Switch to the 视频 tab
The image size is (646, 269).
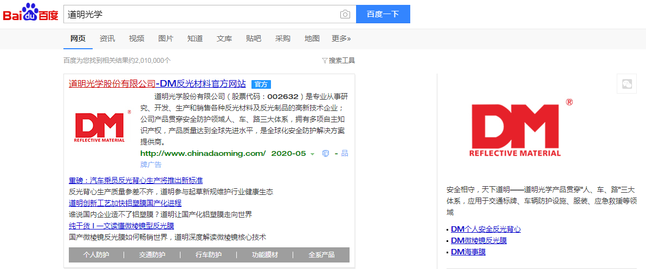coord(137,38)
